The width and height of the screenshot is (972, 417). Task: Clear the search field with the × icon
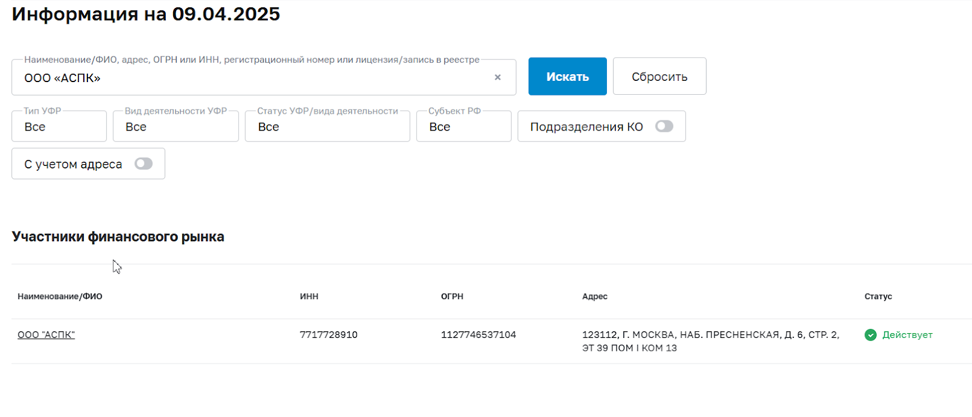[498, 77]
